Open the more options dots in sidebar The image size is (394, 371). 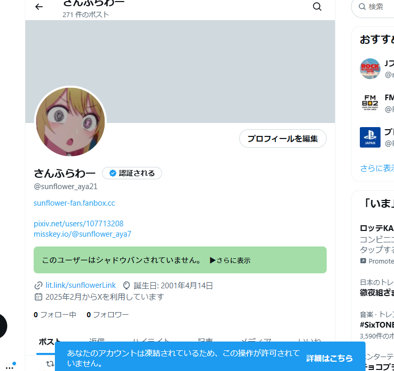click(9, 367)
